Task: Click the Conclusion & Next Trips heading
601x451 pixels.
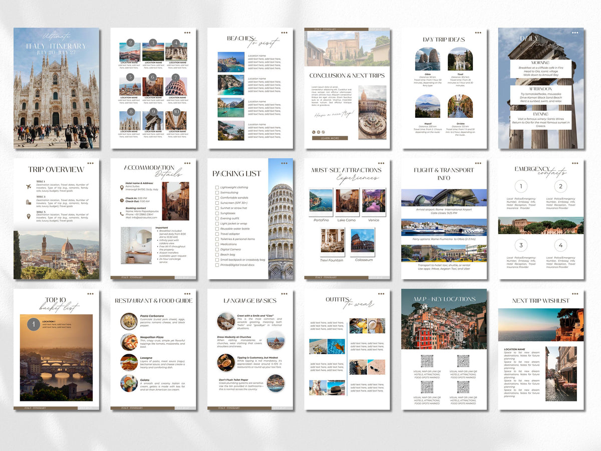Action: (x=347, y=76)
